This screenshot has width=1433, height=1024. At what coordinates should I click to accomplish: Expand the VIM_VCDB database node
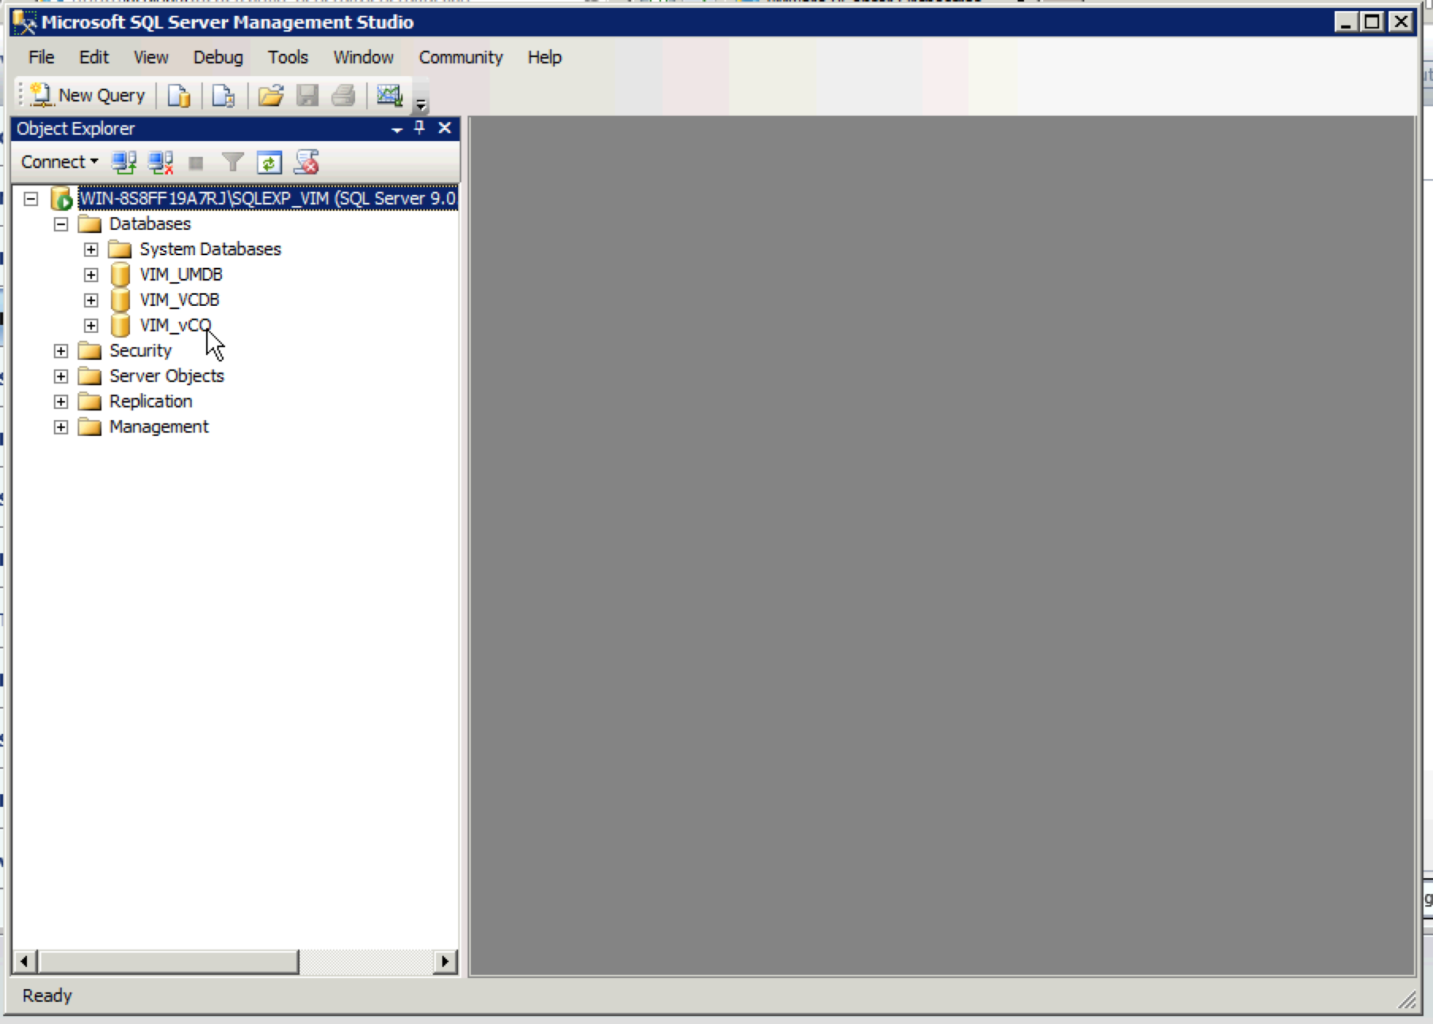click(91, 300)
